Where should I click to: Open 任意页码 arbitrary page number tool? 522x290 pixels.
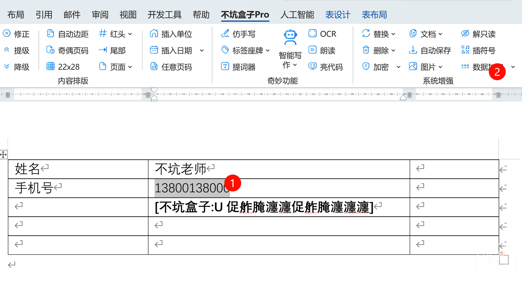[171, 67]
